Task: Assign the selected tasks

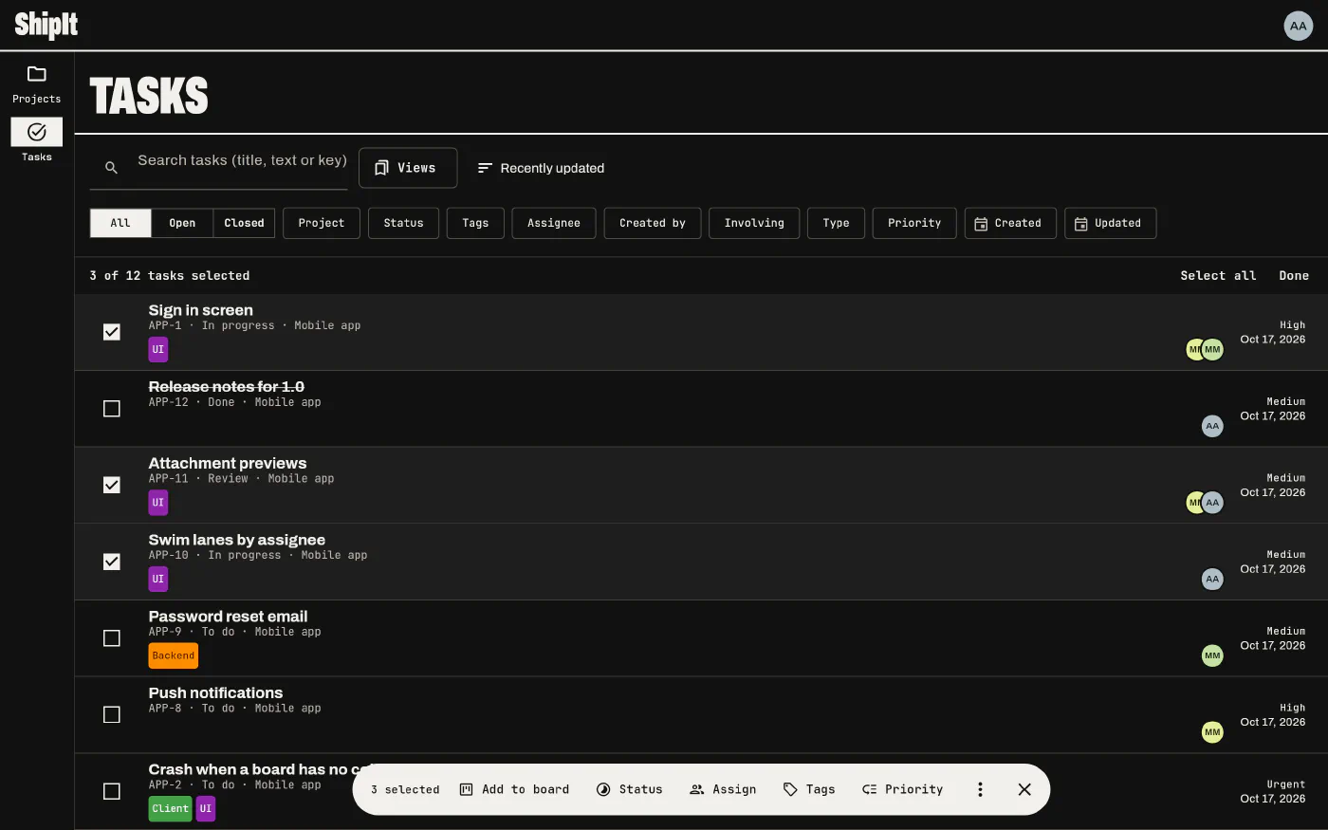Action: click(x=723, y=789)
